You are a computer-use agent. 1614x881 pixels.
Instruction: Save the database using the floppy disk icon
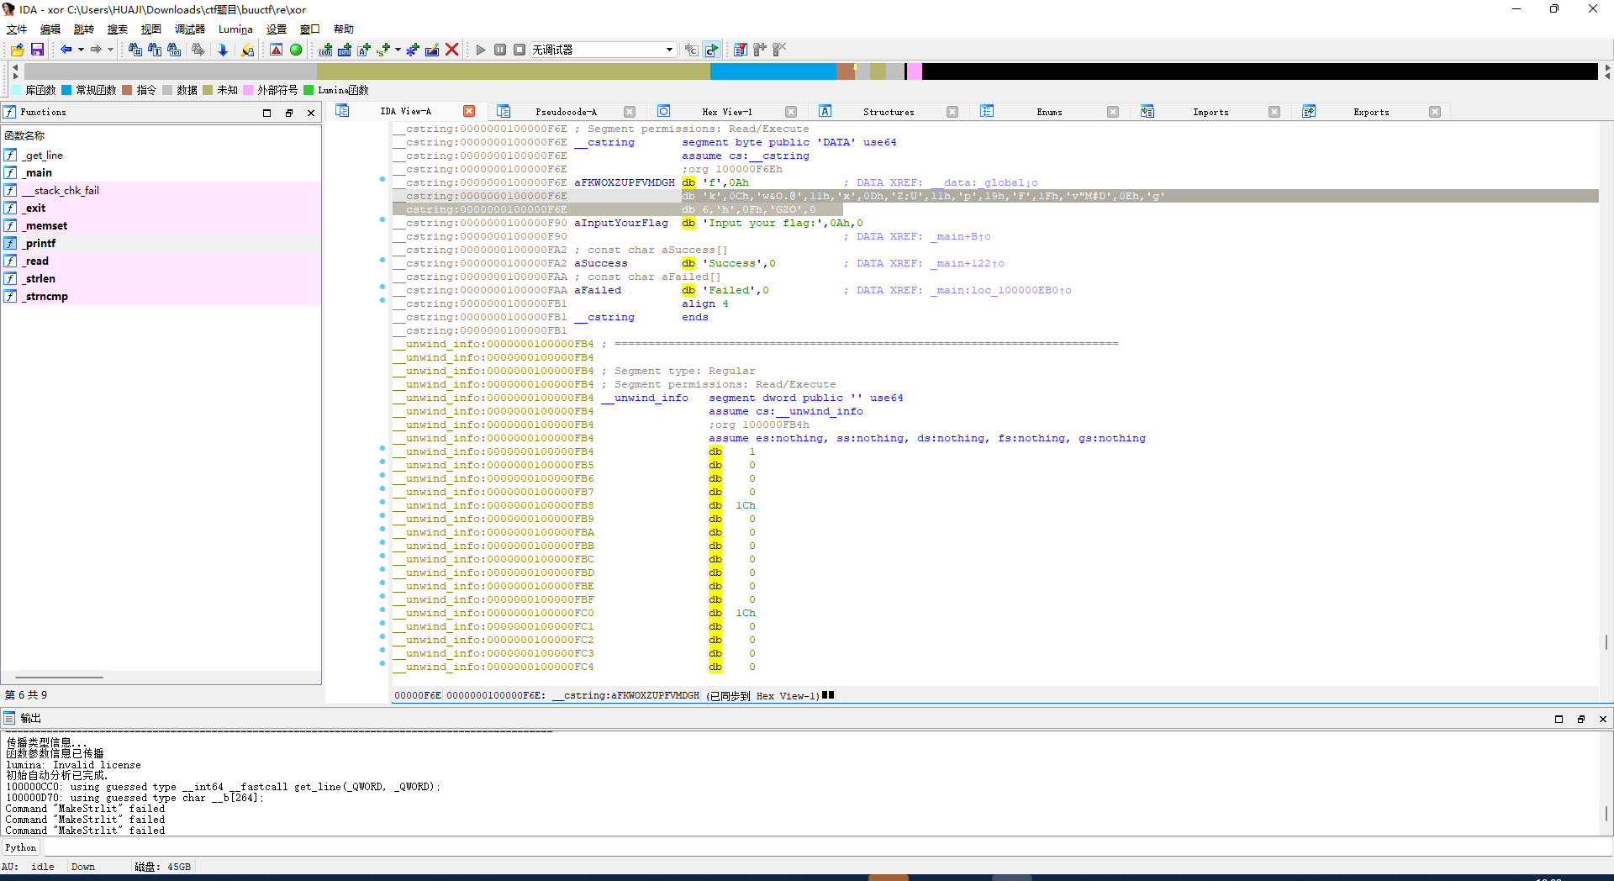pyautogui.click(x=37, y=50)
